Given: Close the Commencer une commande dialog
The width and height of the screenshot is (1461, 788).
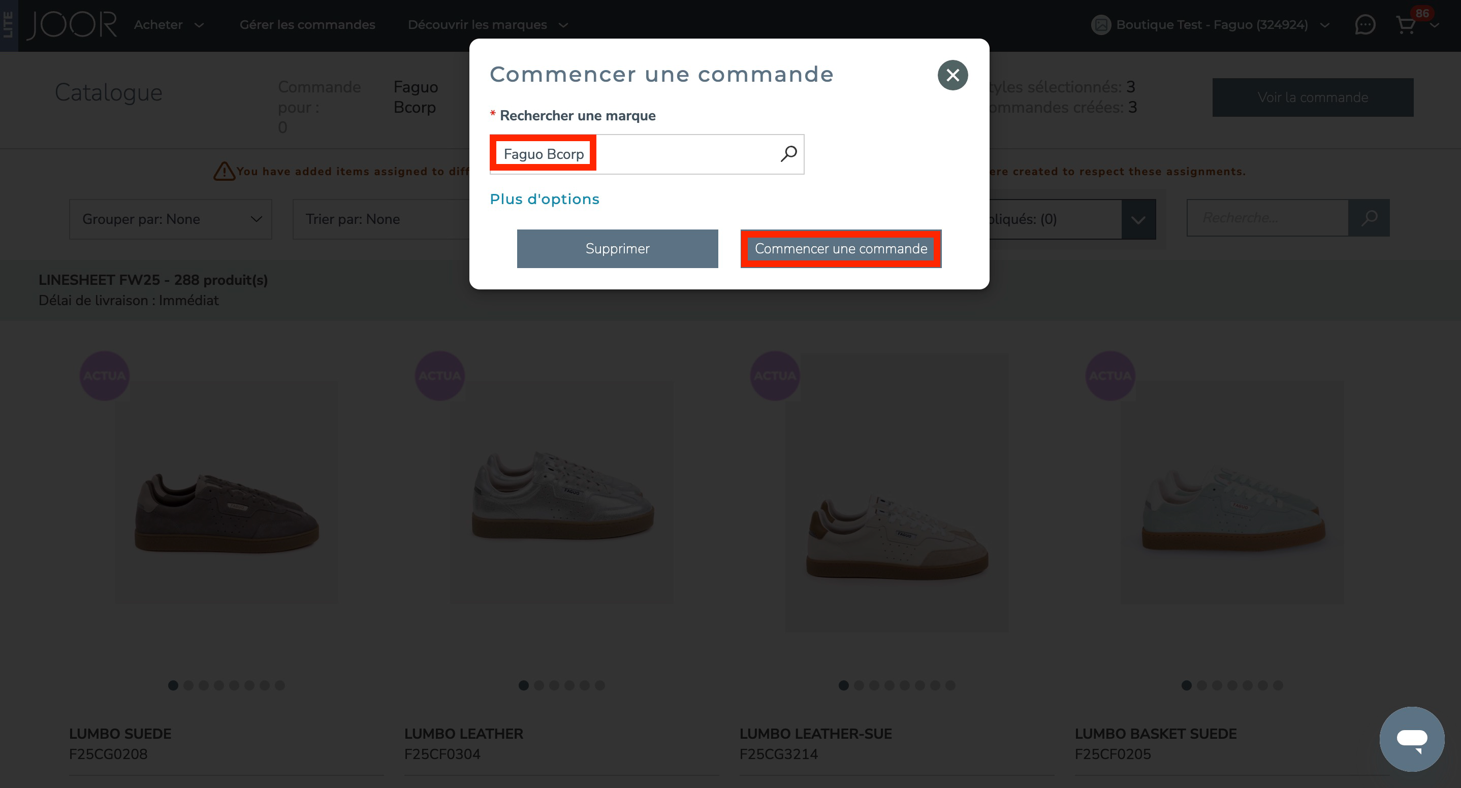Looking at the screenshot, I should coord(952,75).
